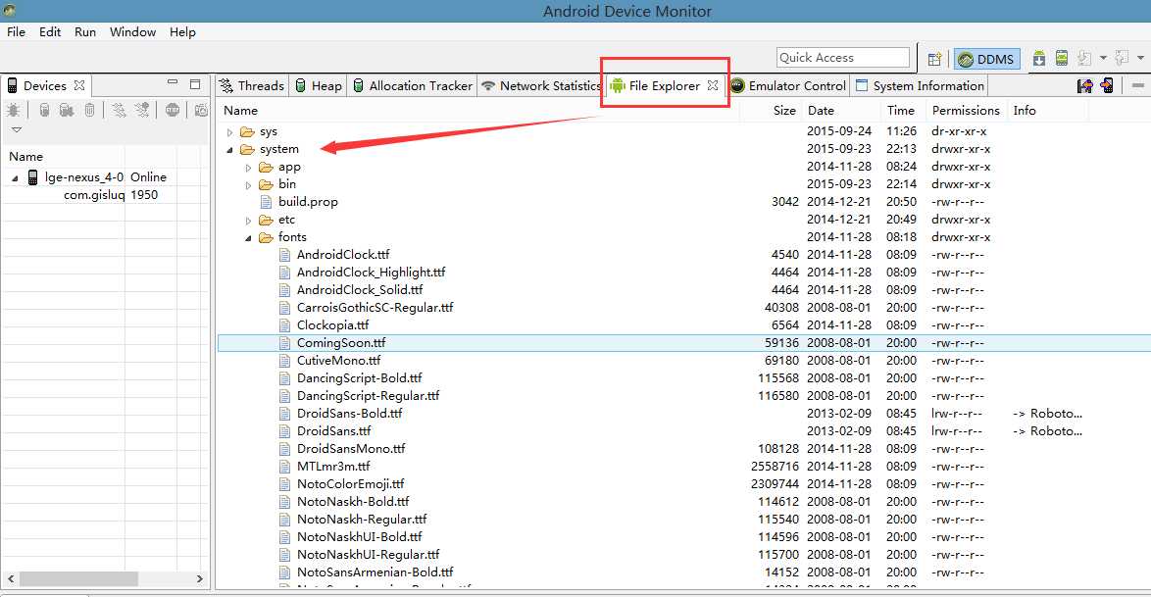
Task: Click Devices panel horizontal scrollbar thumb
Action: tap(79, 578)
